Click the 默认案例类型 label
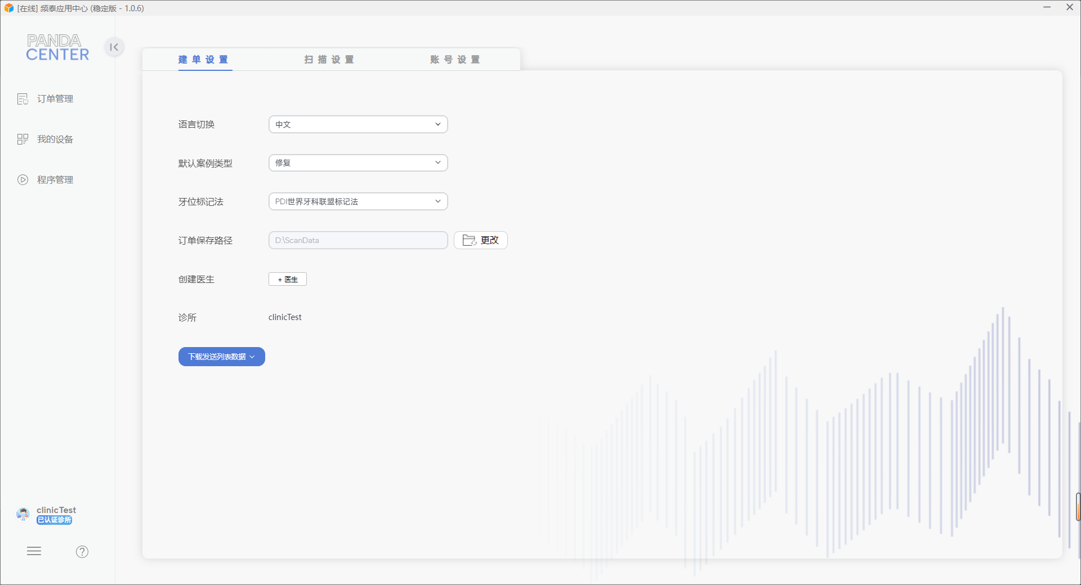This screenshot has width=1081, height=585. click(x=206, y=164)
